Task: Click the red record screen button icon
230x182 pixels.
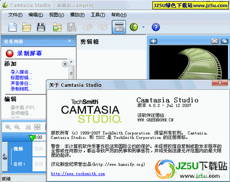Action: tap(9, 54)
